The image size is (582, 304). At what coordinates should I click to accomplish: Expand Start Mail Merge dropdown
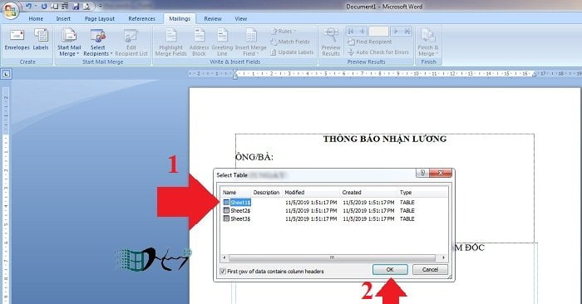[69, 42]
